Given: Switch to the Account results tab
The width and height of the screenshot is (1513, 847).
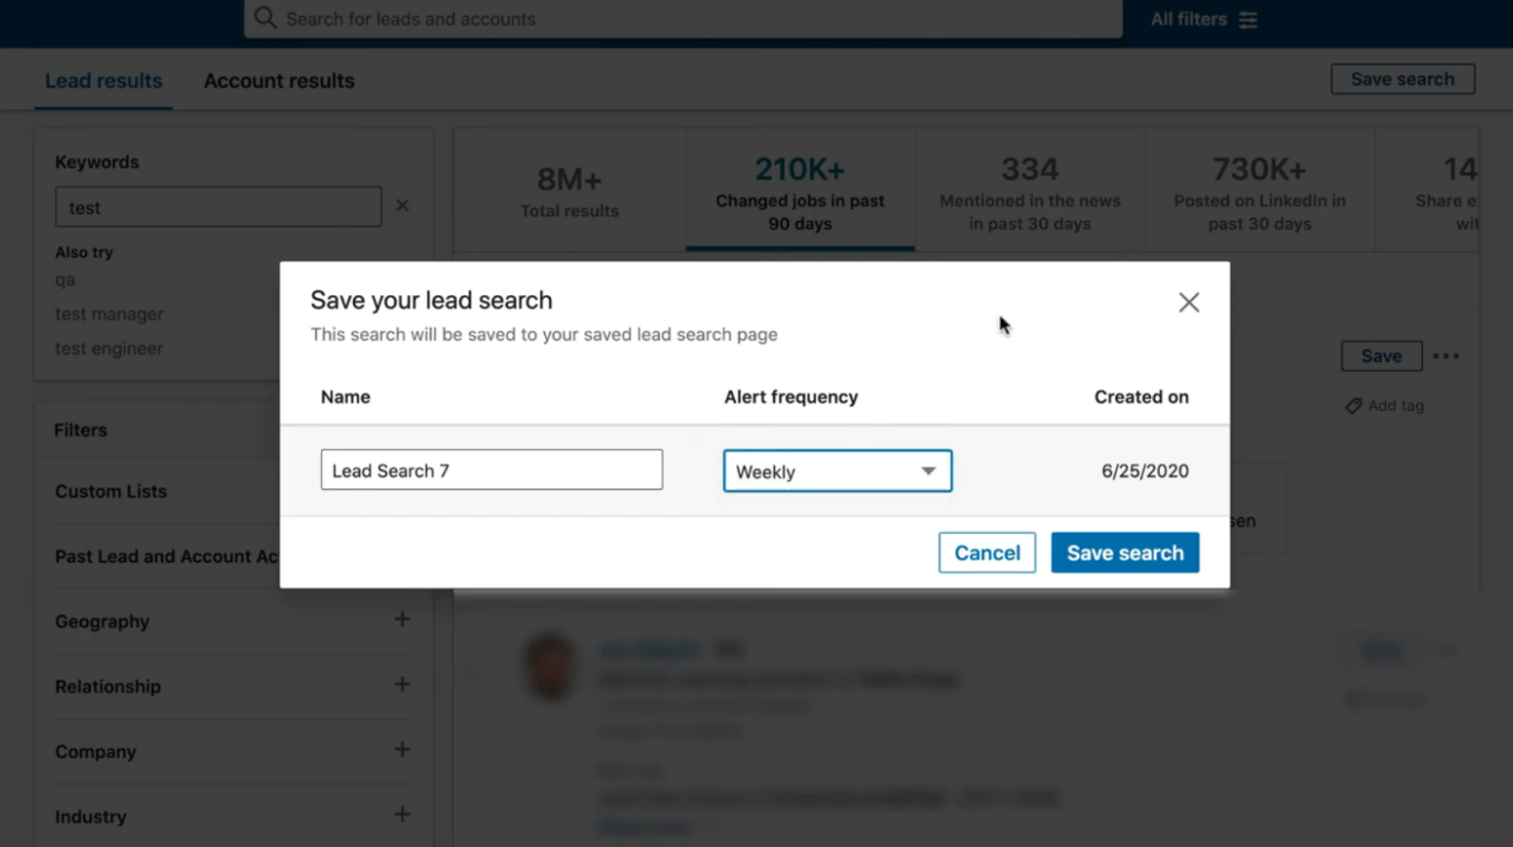Looking at the screenshot, I should point(279,81).
